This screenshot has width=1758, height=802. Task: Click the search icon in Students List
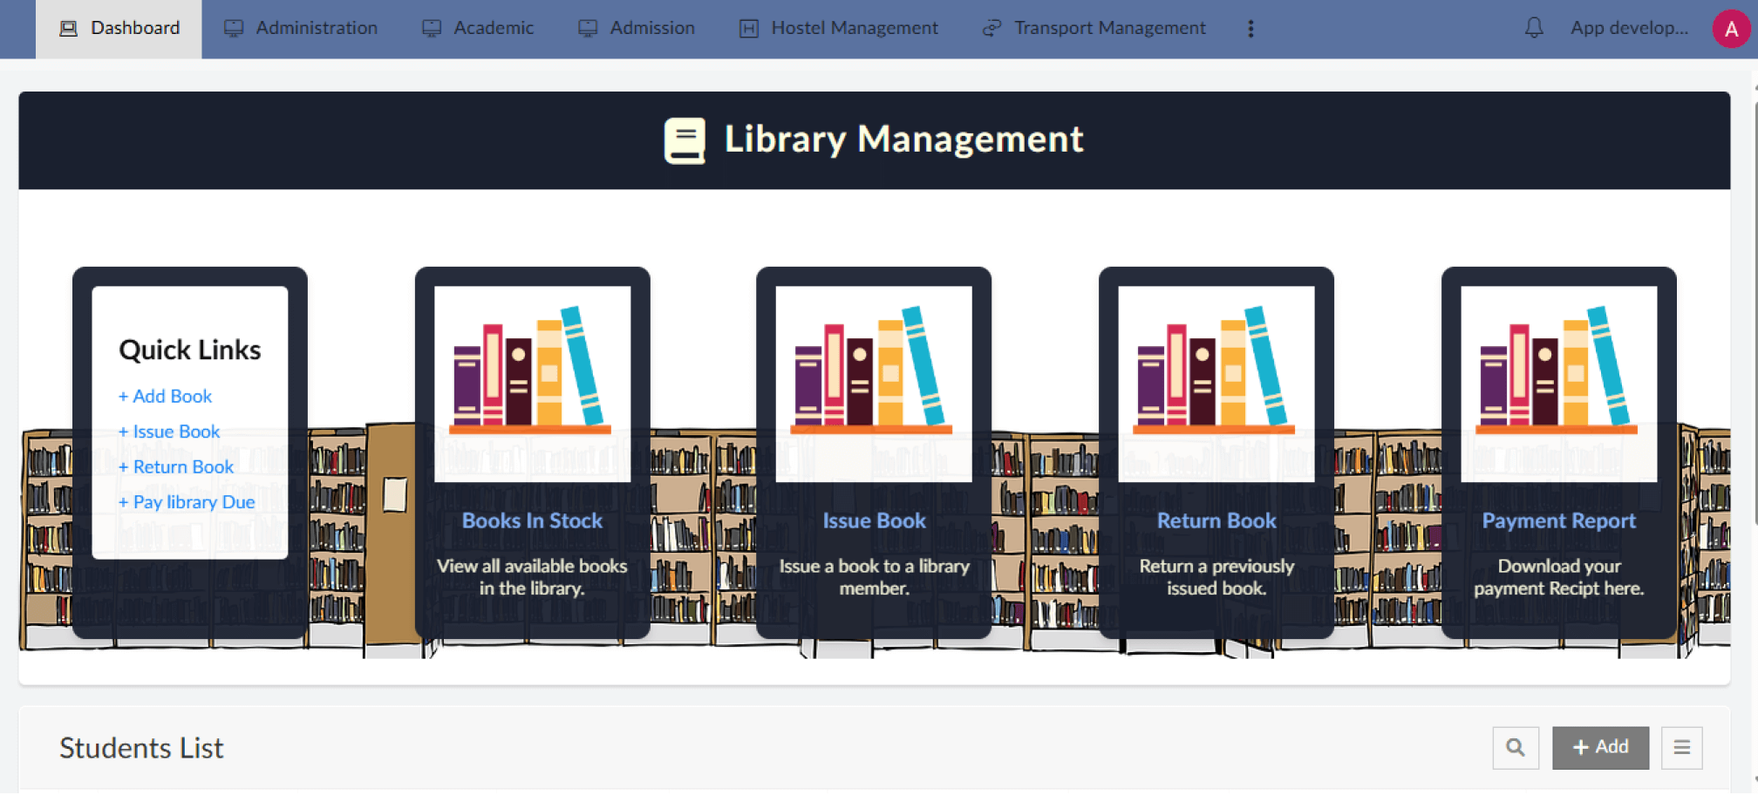[1516, 747]
